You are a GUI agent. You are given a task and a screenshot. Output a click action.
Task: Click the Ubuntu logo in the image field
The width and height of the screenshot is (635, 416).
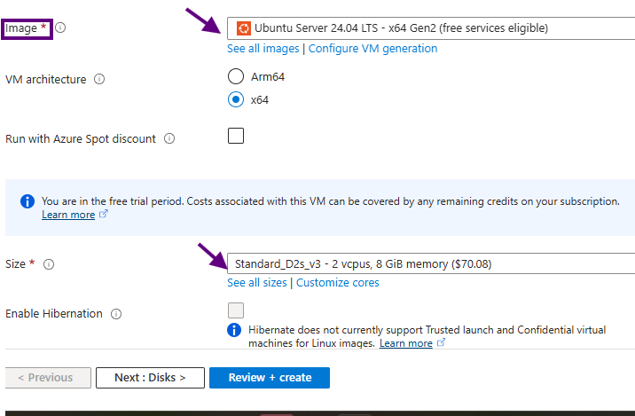[x=243, y=28]
